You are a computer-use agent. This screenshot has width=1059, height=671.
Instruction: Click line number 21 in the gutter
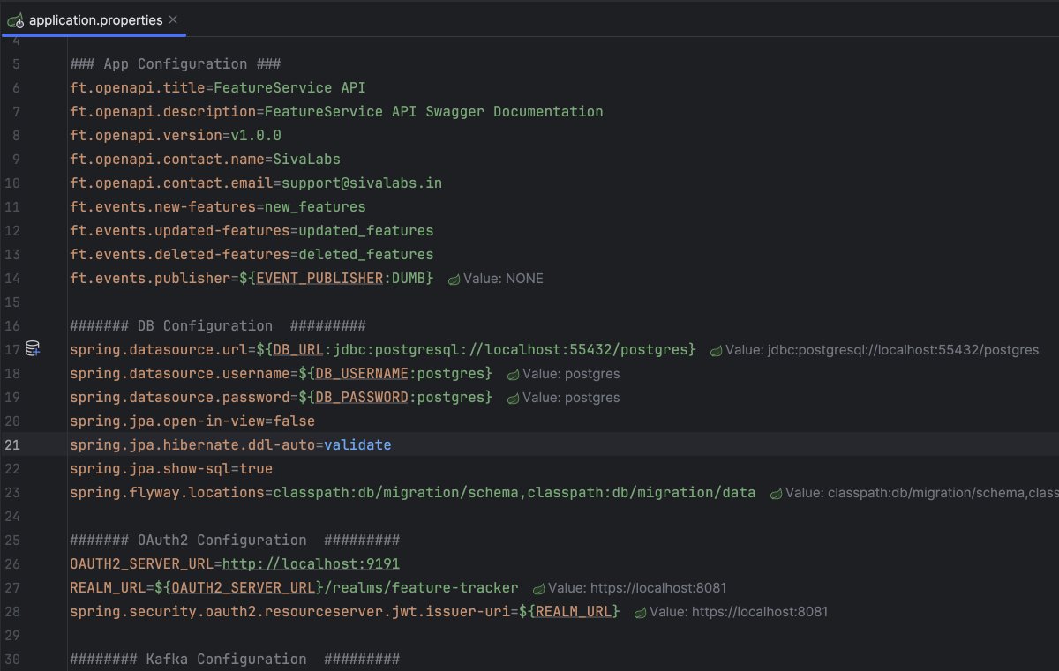(x=11, y=444)
